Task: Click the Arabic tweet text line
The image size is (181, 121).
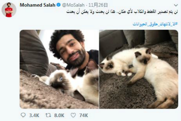Action: [122, 12]
